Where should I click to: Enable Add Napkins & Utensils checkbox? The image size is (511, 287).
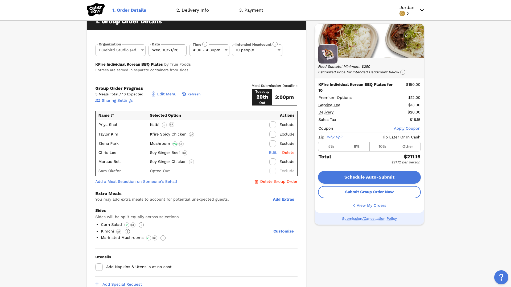tap(99, 267)
